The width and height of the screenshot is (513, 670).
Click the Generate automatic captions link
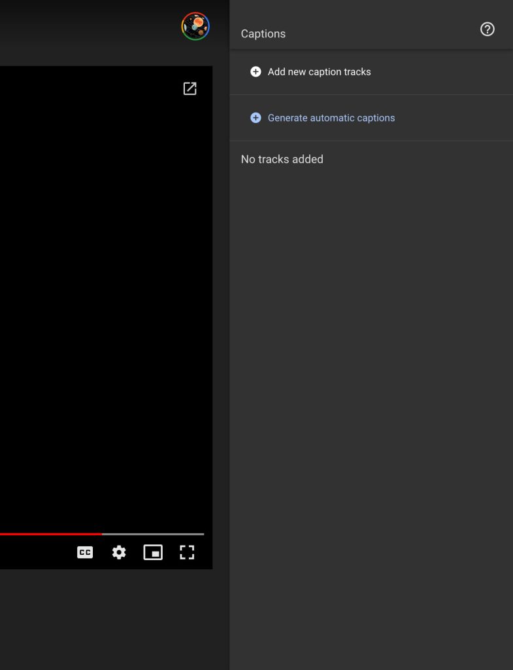331,118
